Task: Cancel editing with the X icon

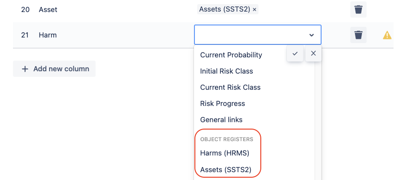Action: [314, 53]
